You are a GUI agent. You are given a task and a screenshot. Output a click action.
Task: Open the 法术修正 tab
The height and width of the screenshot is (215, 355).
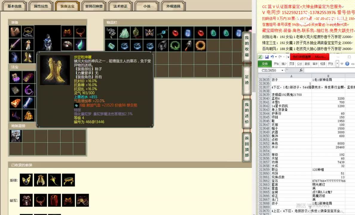(120, 6)
